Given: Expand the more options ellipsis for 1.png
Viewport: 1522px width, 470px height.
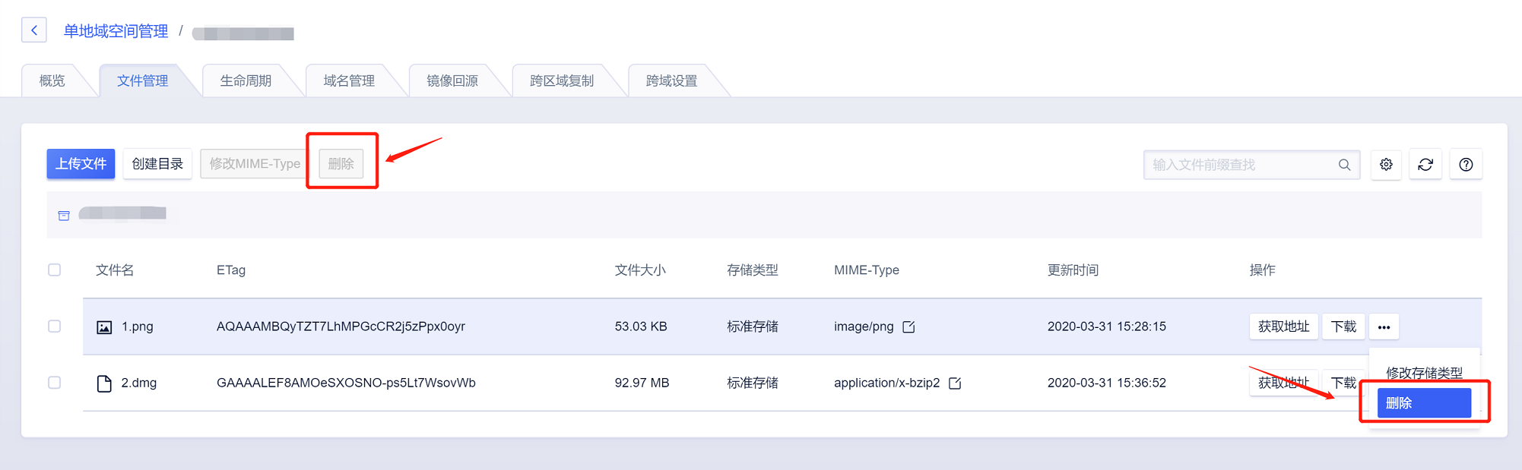Looking at the screenshot, I should (1384, 327).
